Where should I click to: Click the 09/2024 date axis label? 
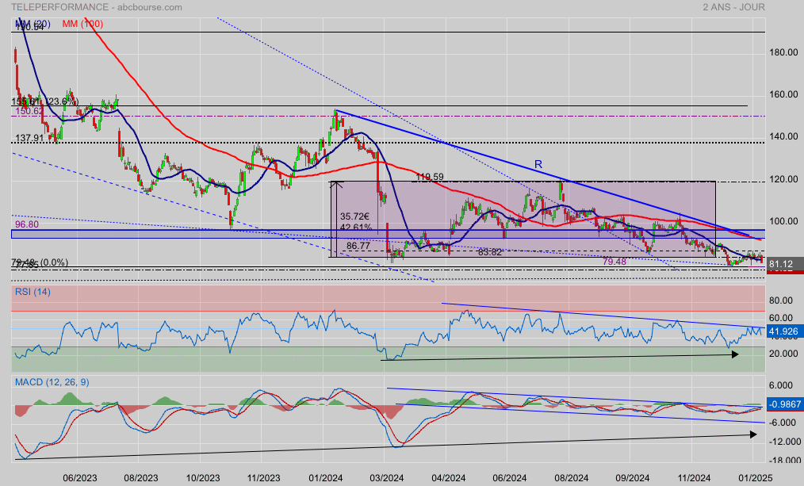[x=633, y=478]
